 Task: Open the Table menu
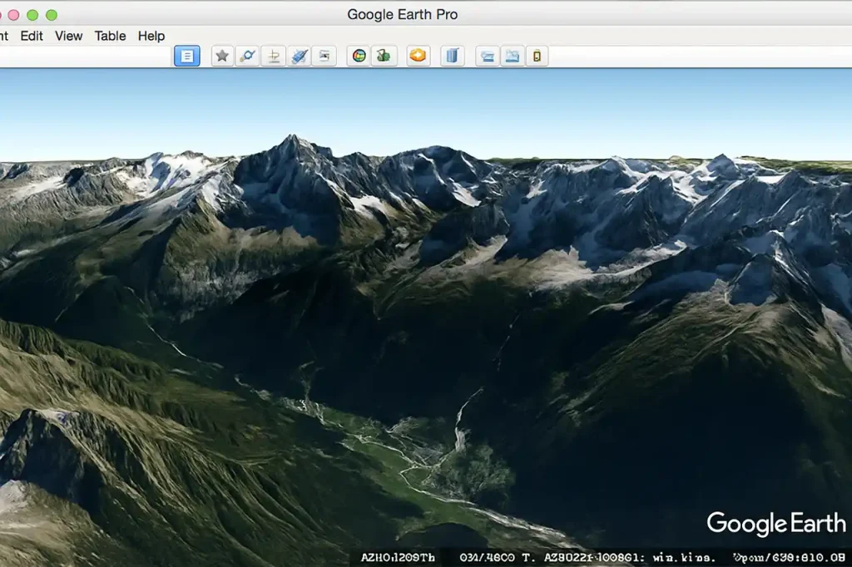pyautogui.click(x=111, y=36)
